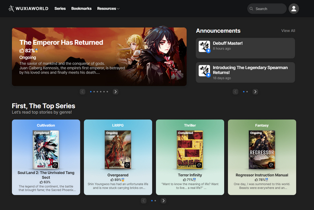Click the Overgeared description text

pos(118,186)
